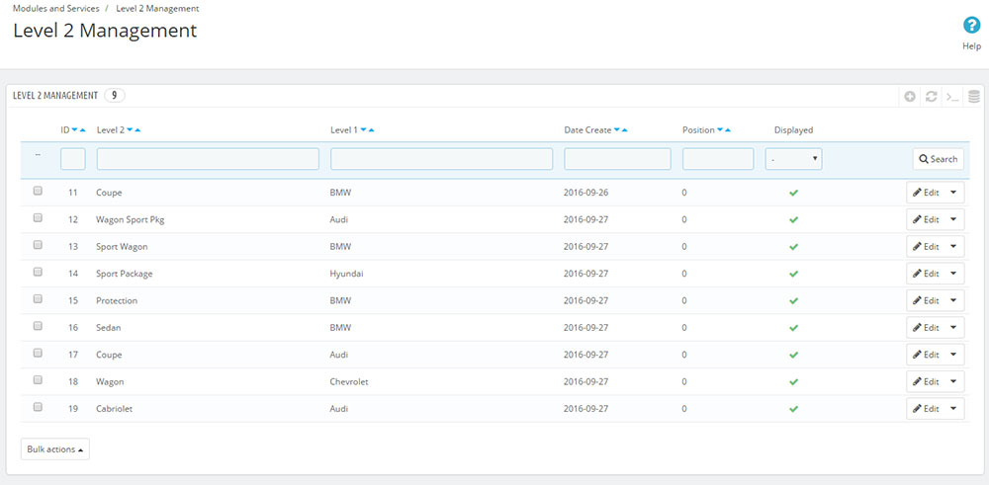Click Level 2 Management breadcrumb
Screen dimensions: 989x485
click(157, 9)
